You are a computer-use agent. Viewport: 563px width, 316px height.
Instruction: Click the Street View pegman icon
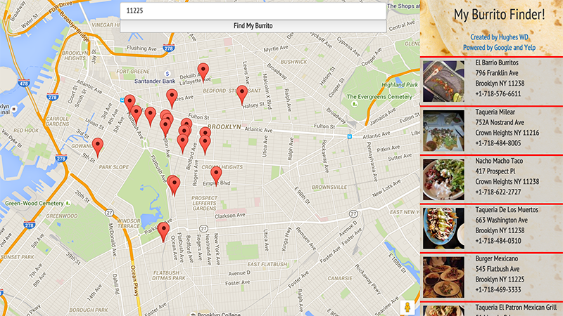407,308
